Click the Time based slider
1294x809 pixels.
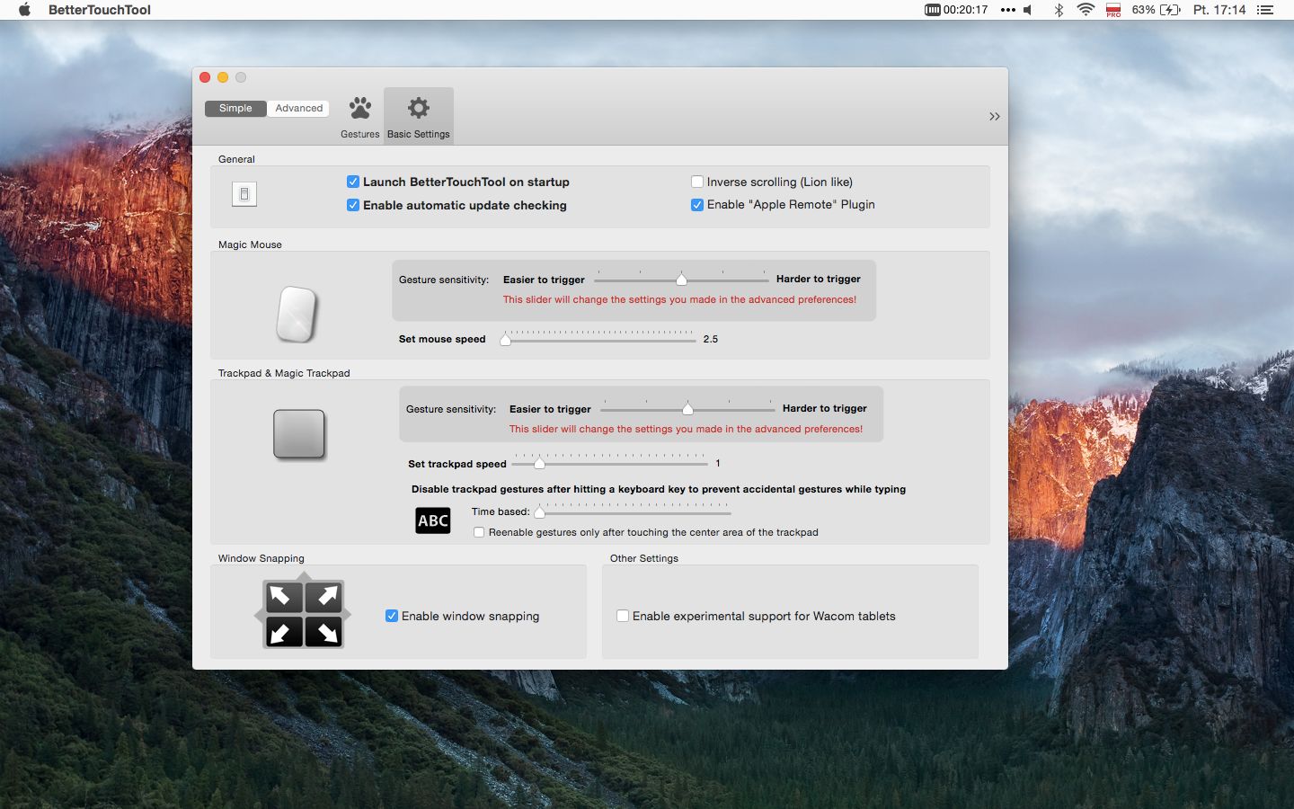pos(633,511)
